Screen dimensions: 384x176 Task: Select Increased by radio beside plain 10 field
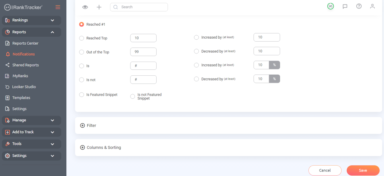pyautogui.click(x=196, y=38)
